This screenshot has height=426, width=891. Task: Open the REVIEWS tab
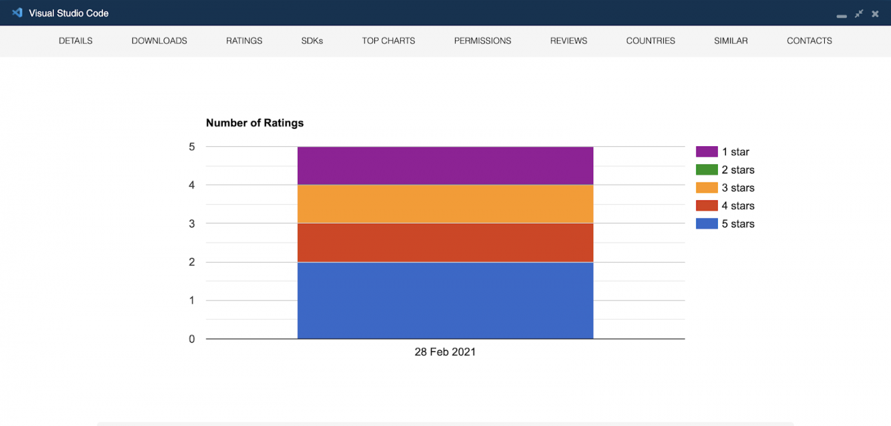pos(569,41)
